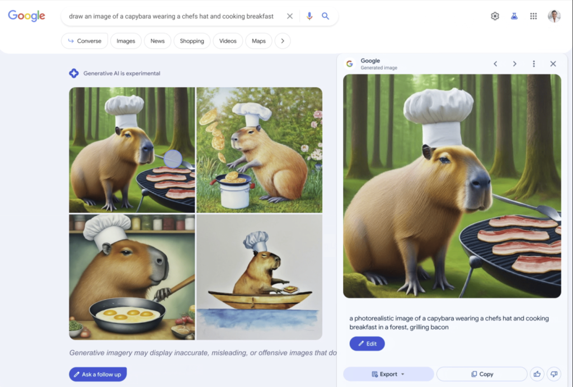Select the capybara-in-a-boat thumbnail

coord(259,276)
